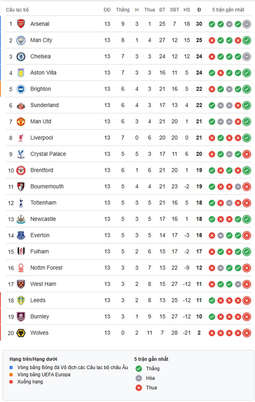
Task: Click the Tottenham club crest
Action: (x=21, y=203)
